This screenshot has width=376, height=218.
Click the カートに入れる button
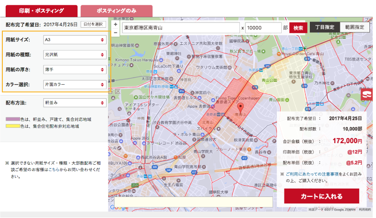[321, 196]
